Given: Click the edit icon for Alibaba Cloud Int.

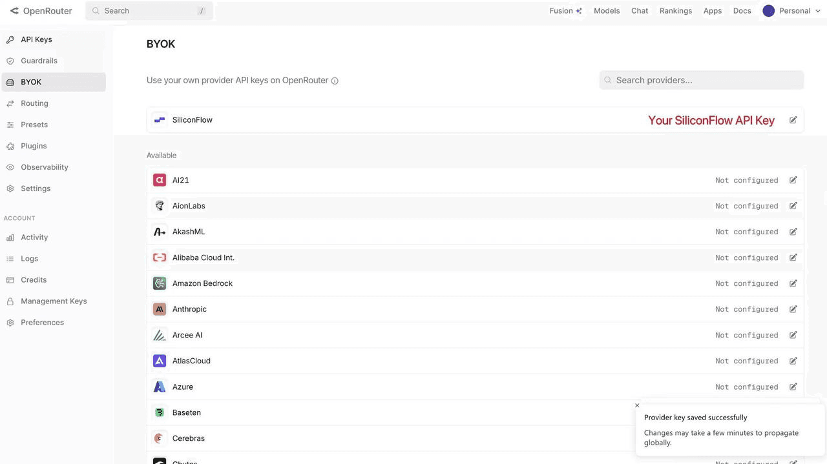Looking at the screenshot, I should [x=793, y=257].
